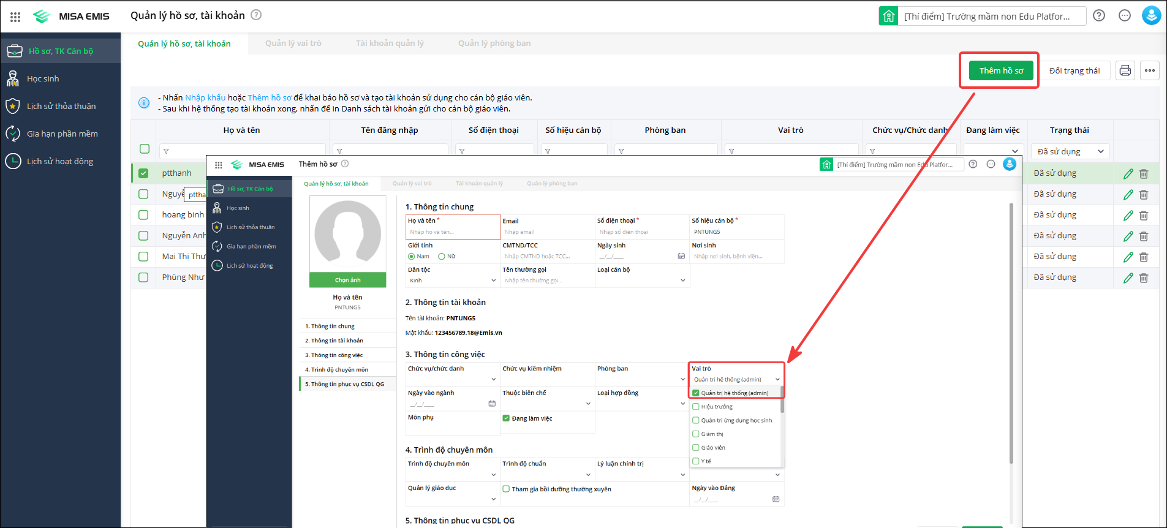Click the green Thêm hồ sơ button
The image size is (1167, 528).
pyautogui.click(x=1001, y=70)
